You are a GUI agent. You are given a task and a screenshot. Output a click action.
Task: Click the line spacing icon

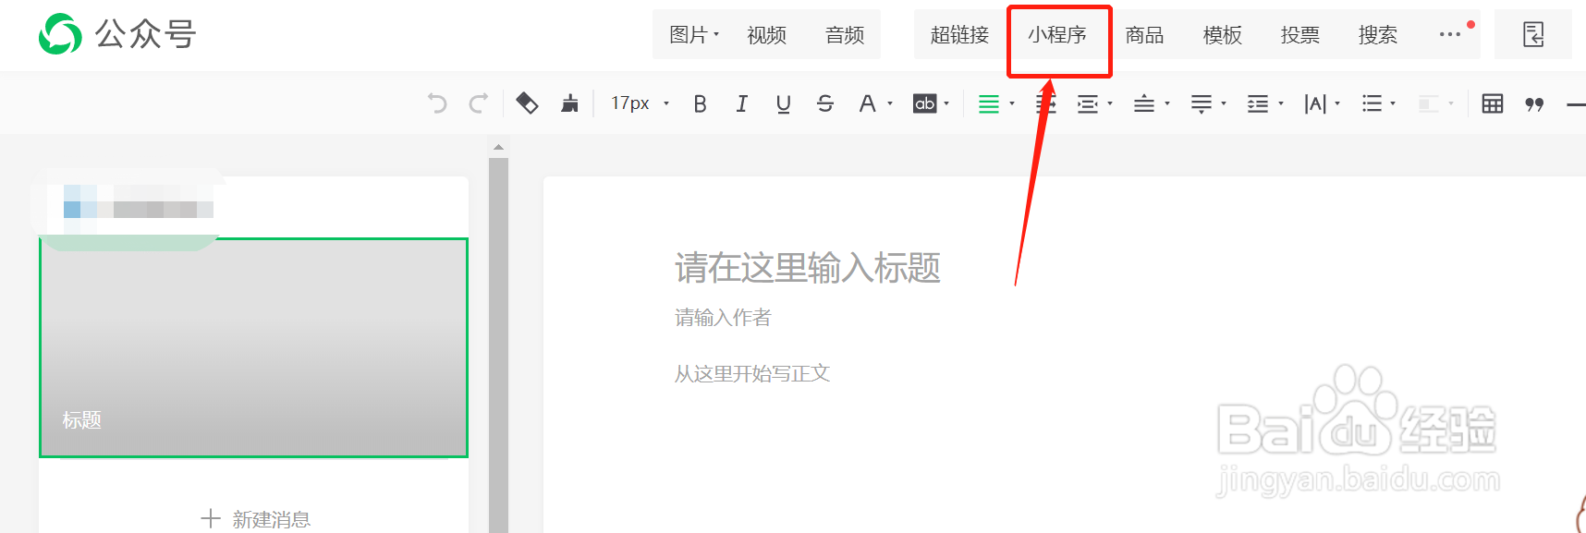tap(1258, 104)
